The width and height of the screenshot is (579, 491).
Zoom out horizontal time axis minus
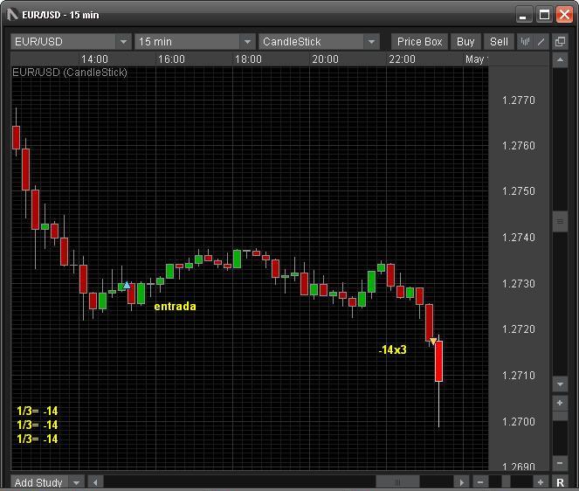pyautogui.click(x=480, y=482)
